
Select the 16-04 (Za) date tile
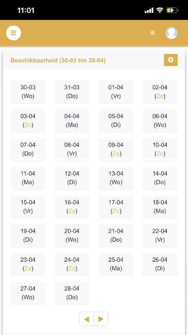(x=72, y=207)
